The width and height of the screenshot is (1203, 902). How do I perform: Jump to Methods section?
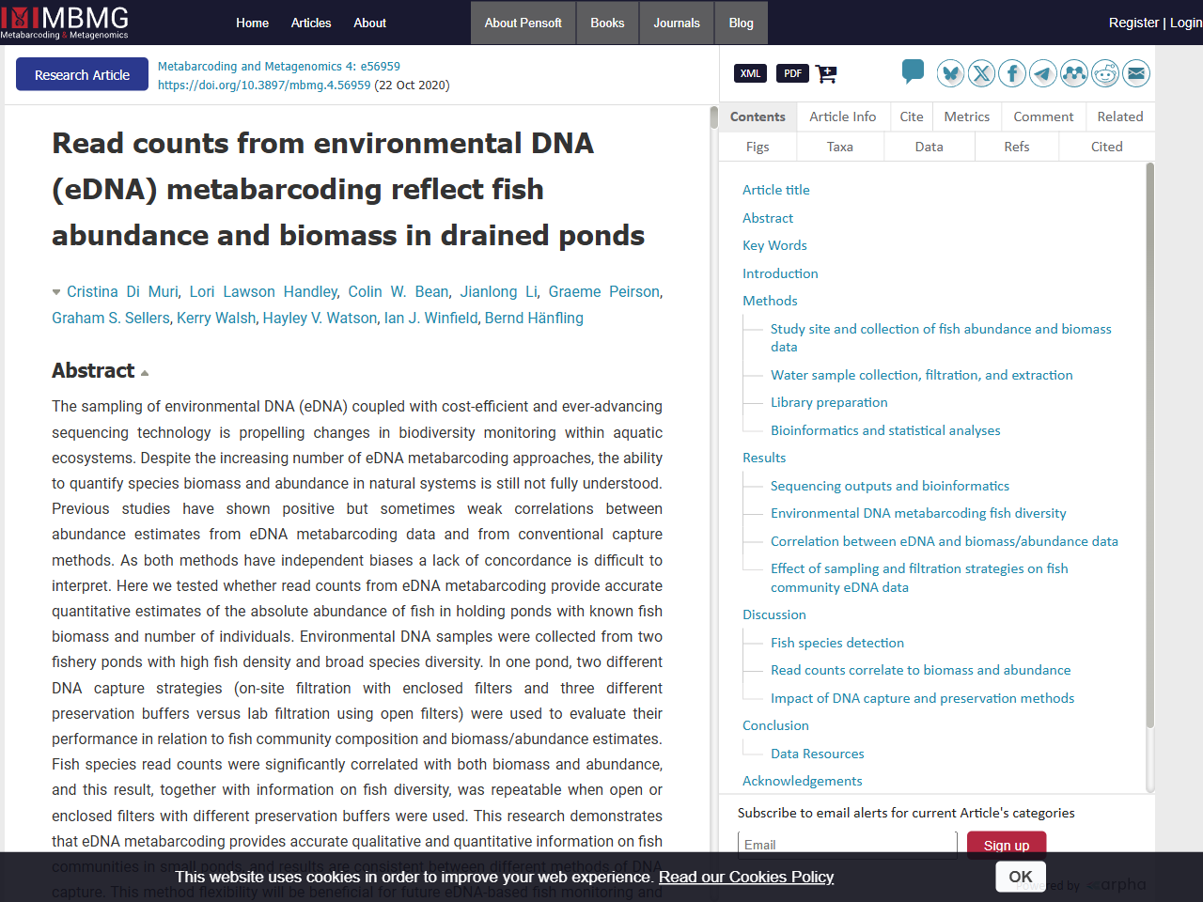[x=770, y=301]
